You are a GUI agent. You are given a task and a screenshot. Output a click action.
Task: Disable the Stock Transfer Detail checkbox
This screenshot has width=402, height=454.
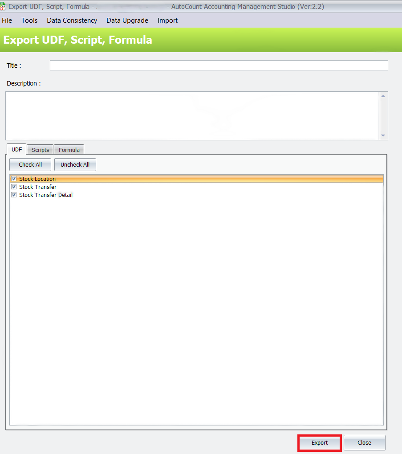pos(14,195)
